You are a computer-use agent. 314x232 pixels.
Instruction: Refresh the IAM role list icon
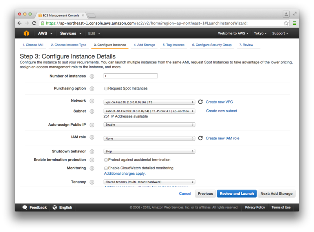pos(200,138)
